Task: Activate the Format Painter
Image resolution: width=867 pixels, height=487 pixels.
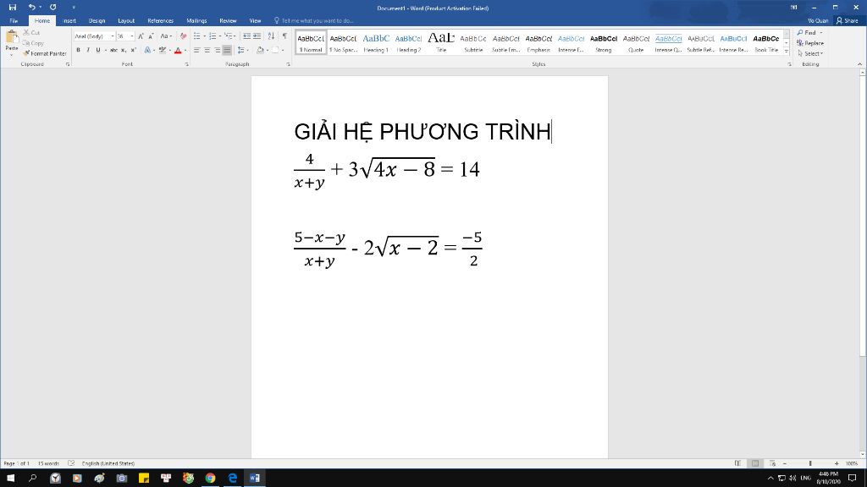Action: click(x=45, y=53)
